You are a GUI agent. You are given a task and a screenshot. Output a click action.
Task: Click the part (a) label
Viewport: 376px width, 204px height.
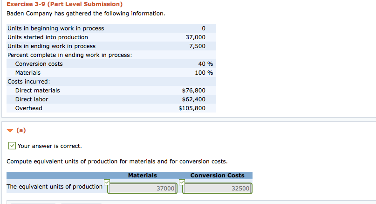click(x=21, y=131)
